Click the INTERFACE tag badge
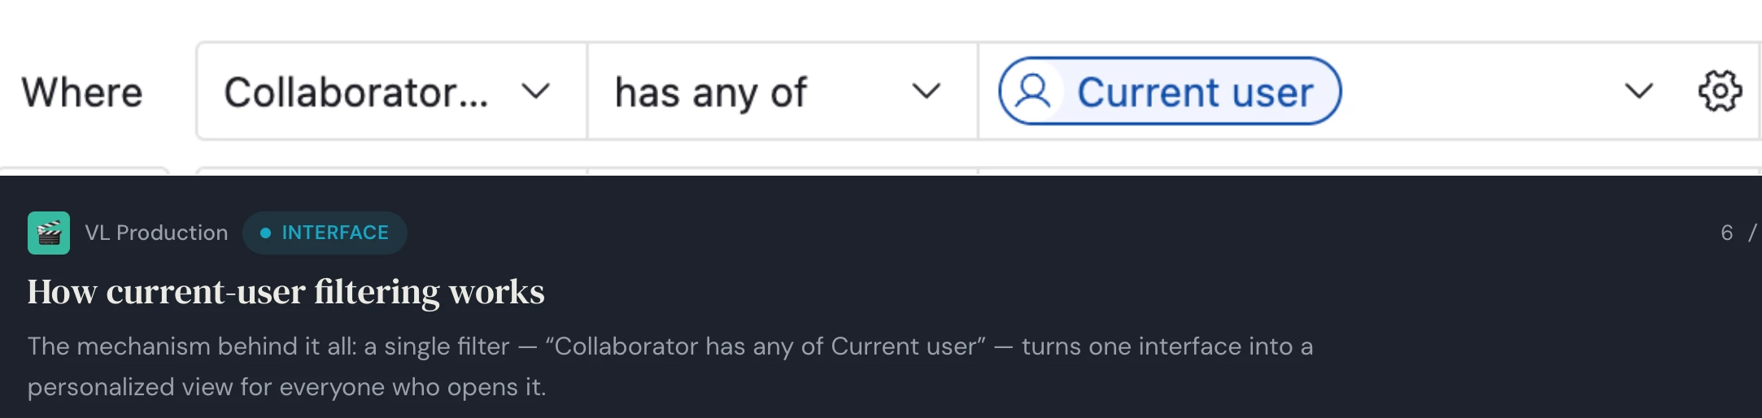Image resolution: width=1762 pixels, height=418 pixels. [x=325, y=233]
